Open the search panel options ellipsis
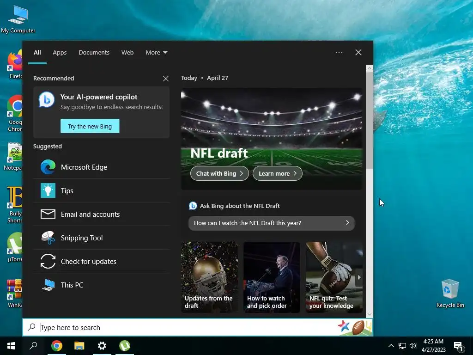Image resolution: width=473 pixels, height=355 pixels. 339,52
